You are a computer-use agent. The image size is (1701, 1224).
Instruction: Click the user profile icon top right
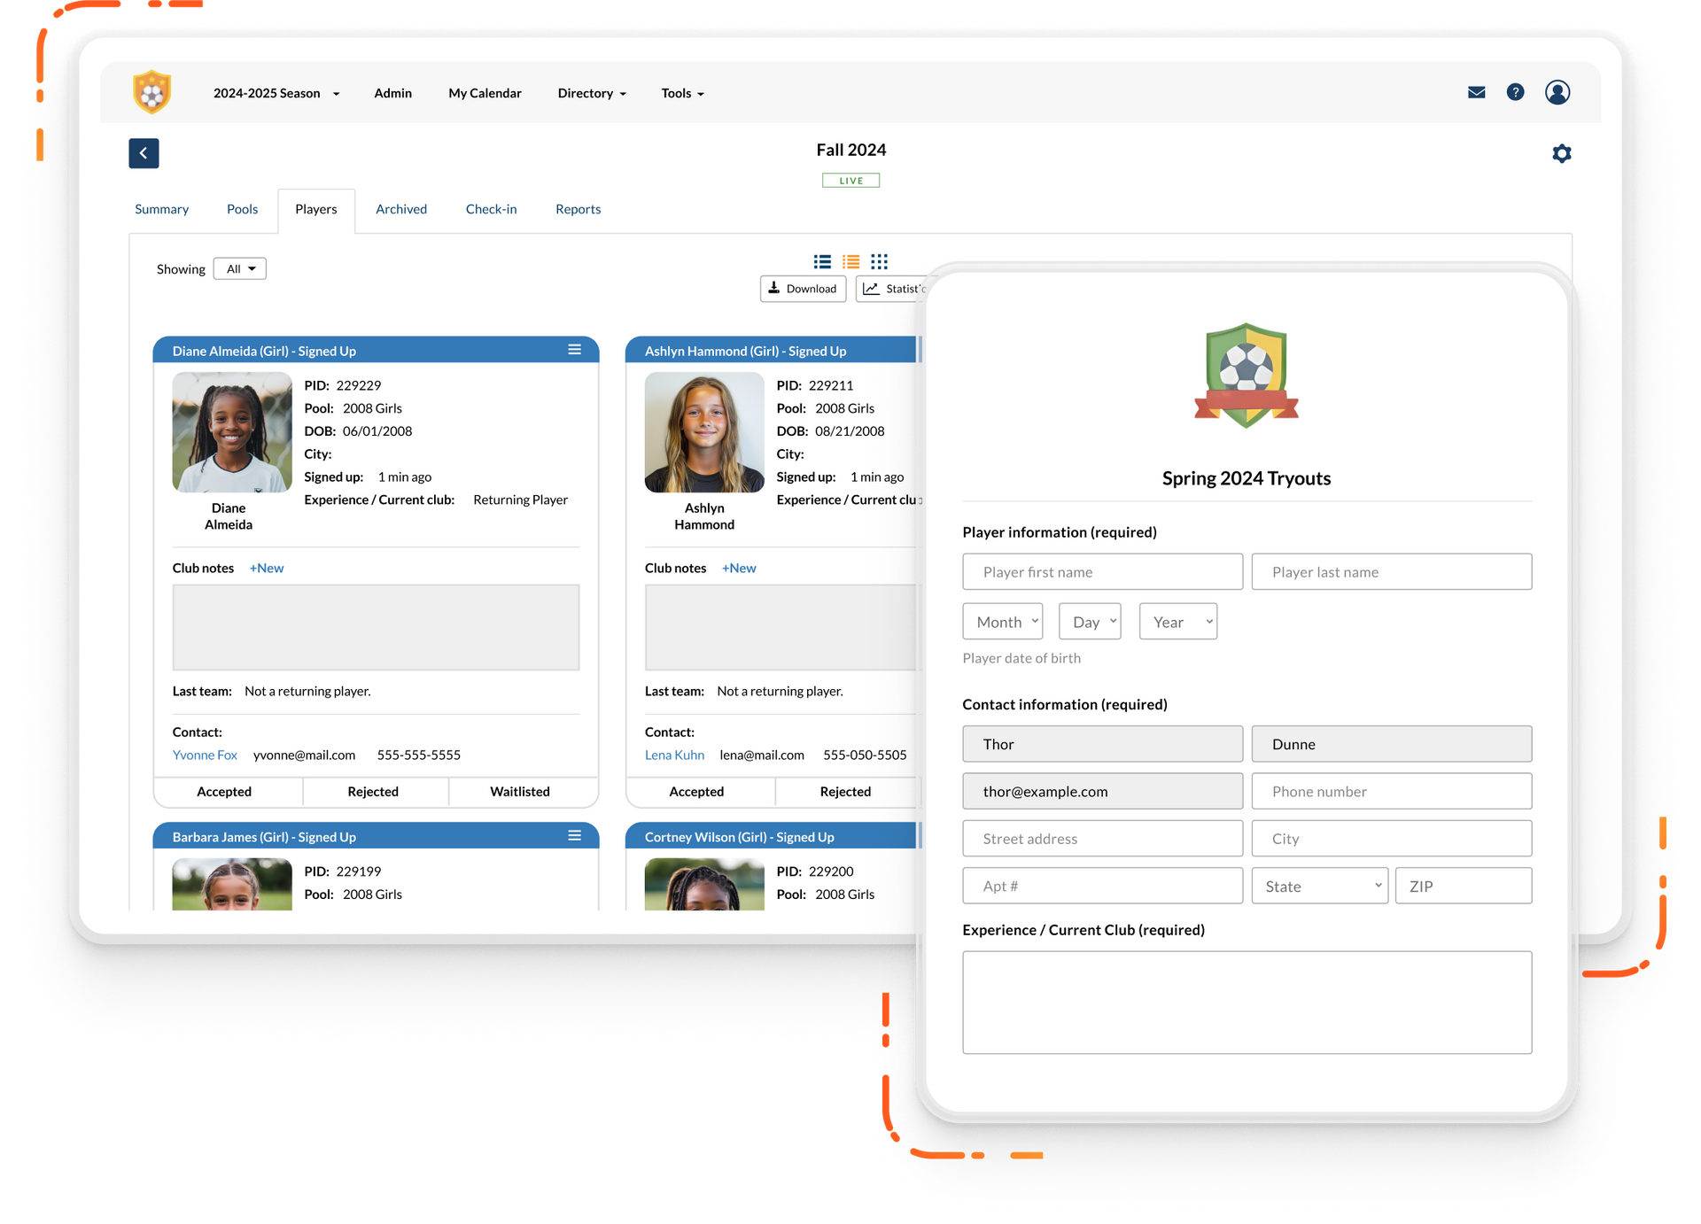pyautogui.click(x=1555, y=92)
